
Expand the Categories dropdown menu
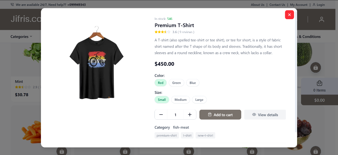(x=21, y=37)
